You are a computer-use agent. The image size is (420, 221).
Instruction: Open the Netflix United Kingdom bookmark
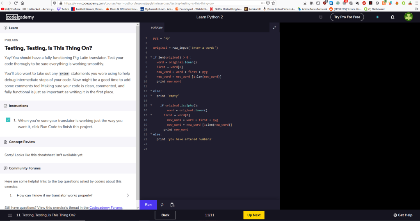[226, 9]
